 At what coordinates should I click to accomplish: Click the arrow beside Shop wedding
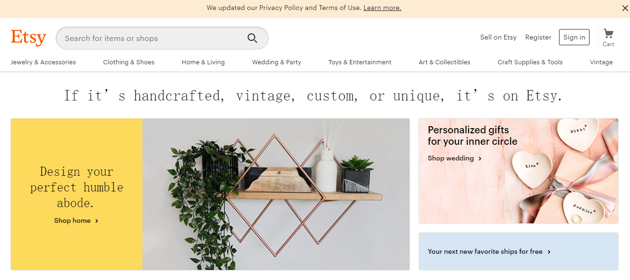point(480,159)
